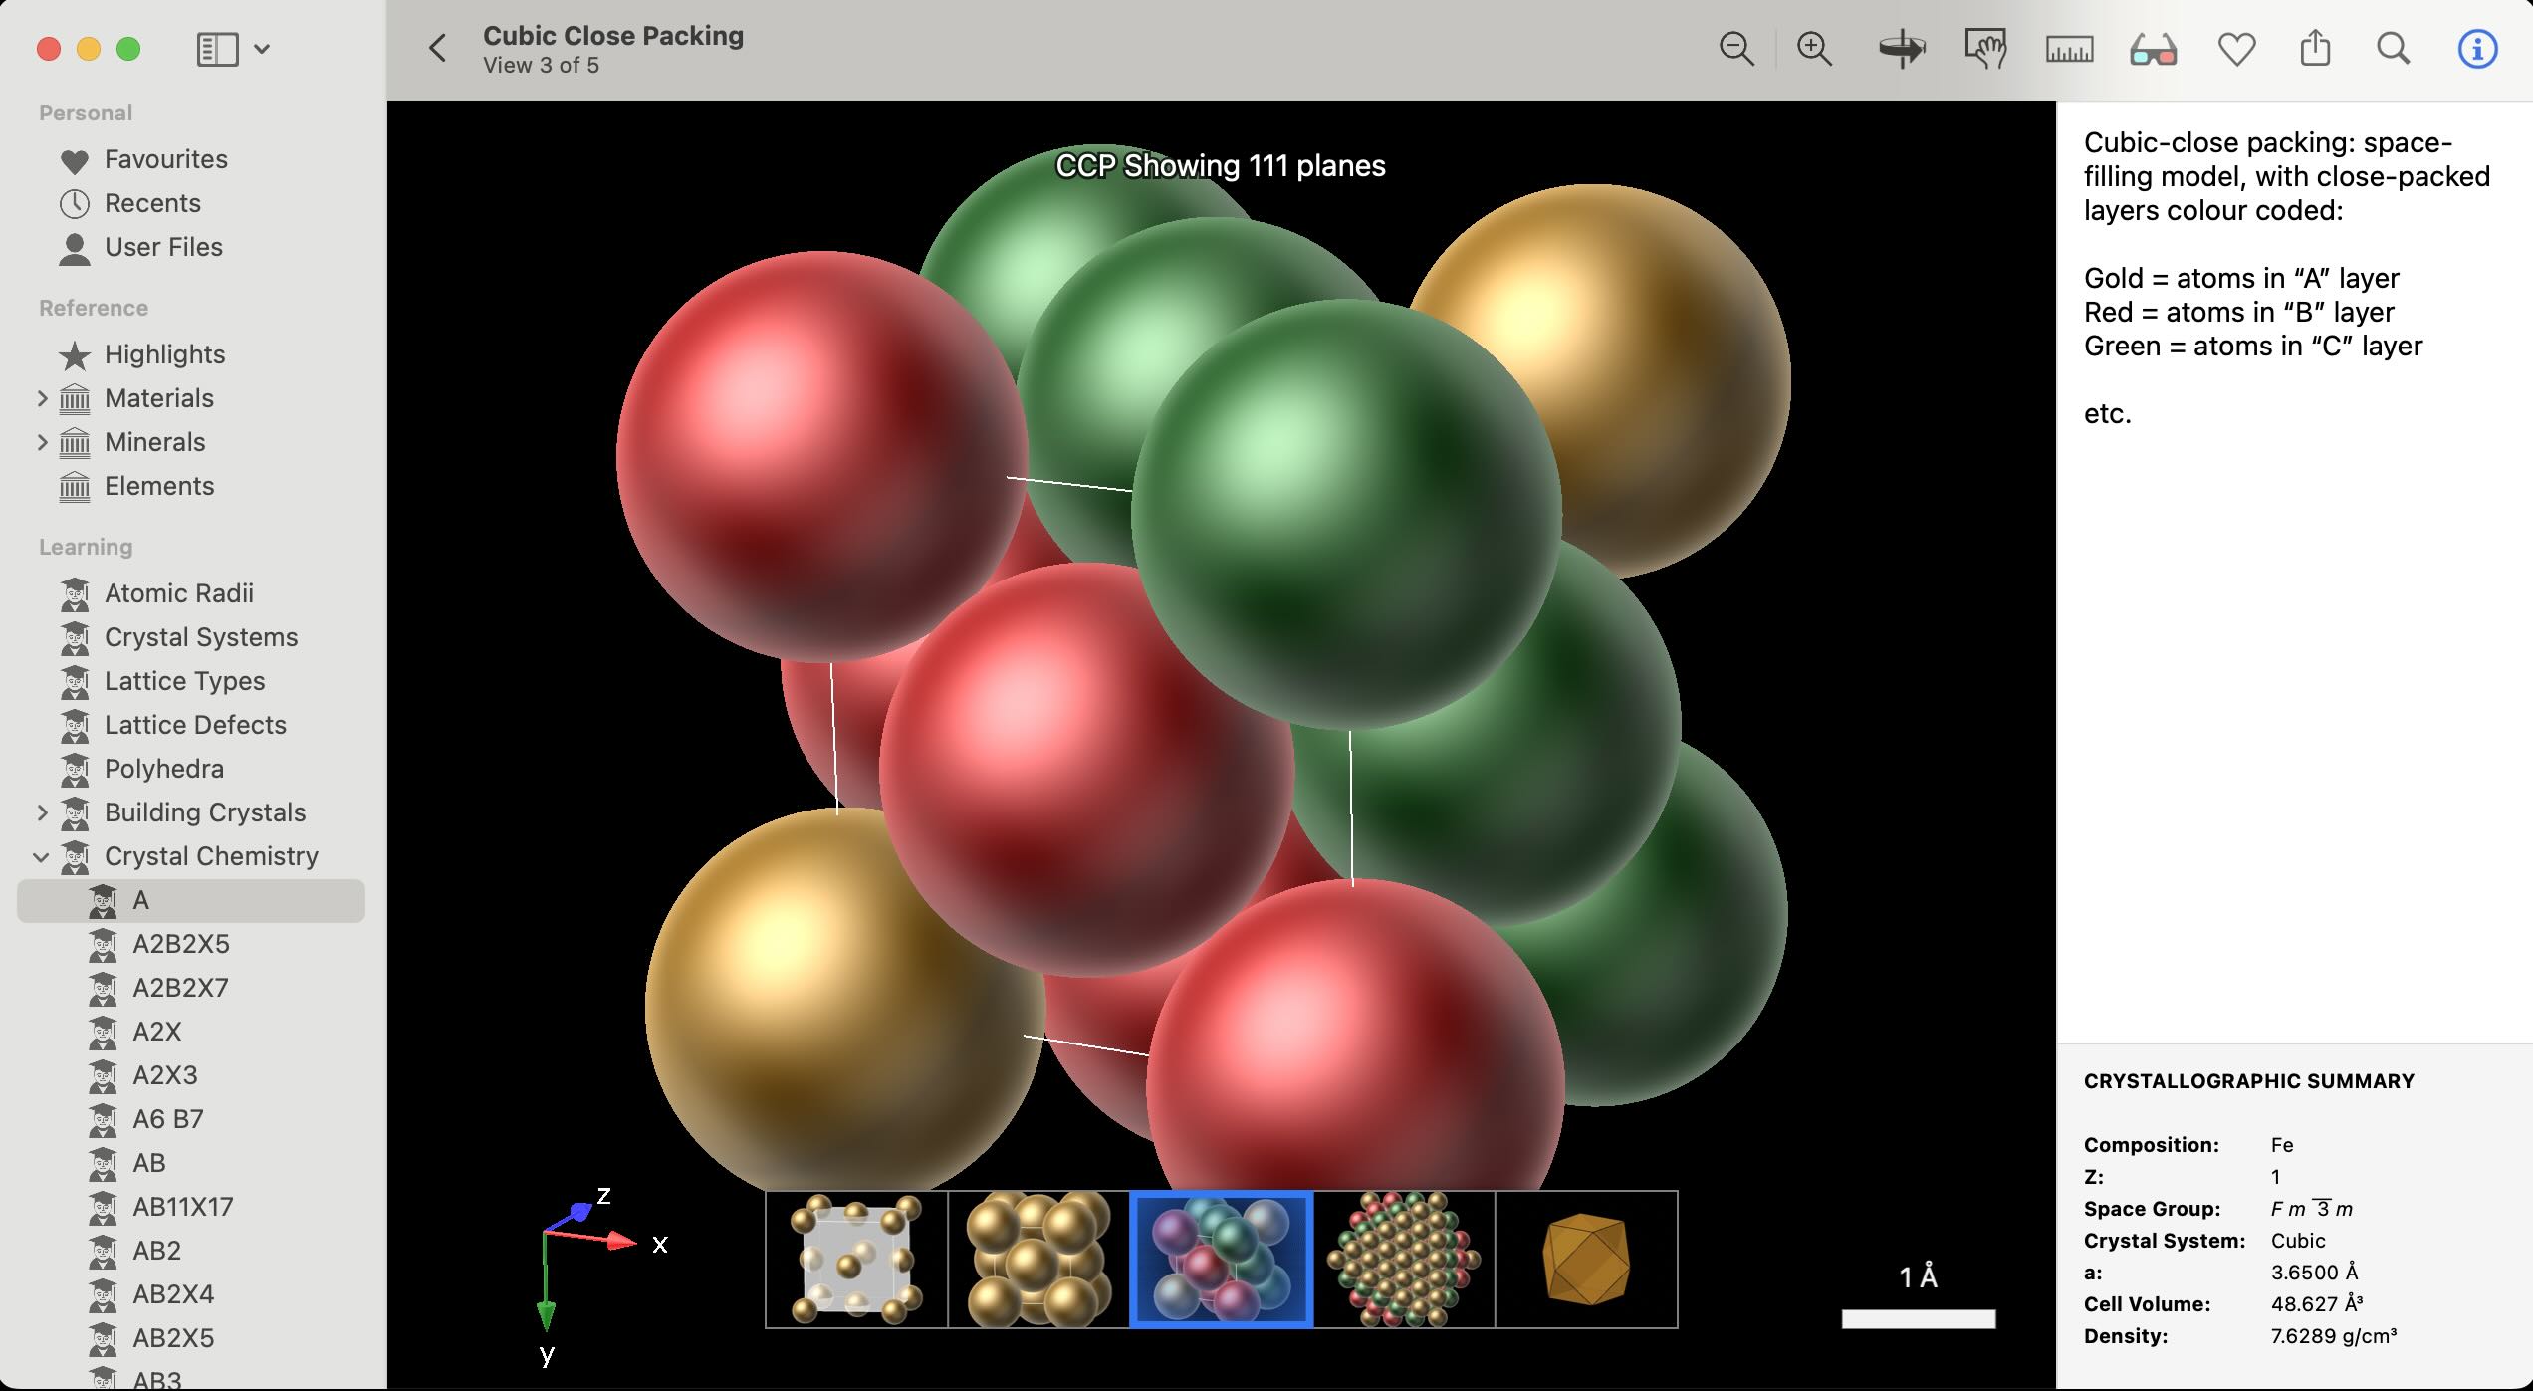Toggle the sidebar visibility icon
This screenshot has width=2533, height=1391.
[218, 48]
